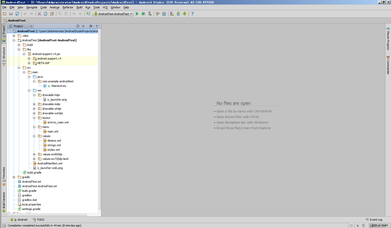Toggle the 1: Project tool window tab
The width and height of the screenshot is (391, 228).
tap(4, 33)
